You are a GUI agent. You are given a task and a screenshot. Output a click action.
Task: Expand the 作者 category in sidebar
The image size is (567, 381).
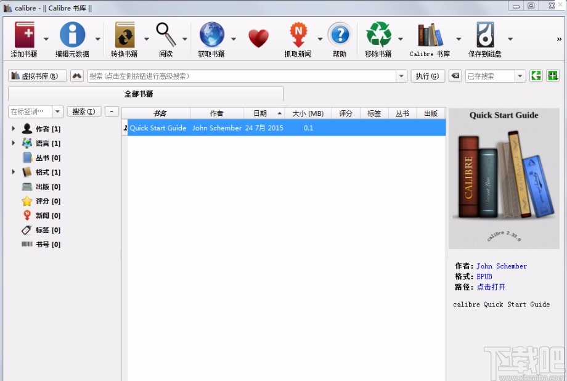pyautogui.click(x=14, y=128)
